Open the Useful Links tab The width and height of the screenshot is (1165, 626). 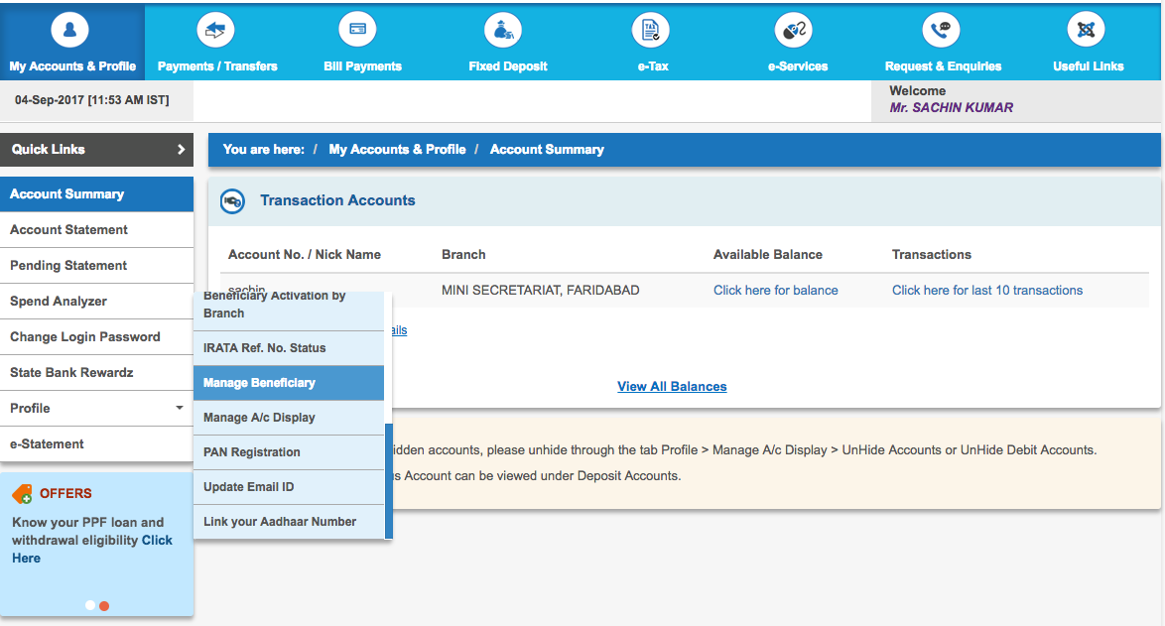click(x=1089, y=42)
